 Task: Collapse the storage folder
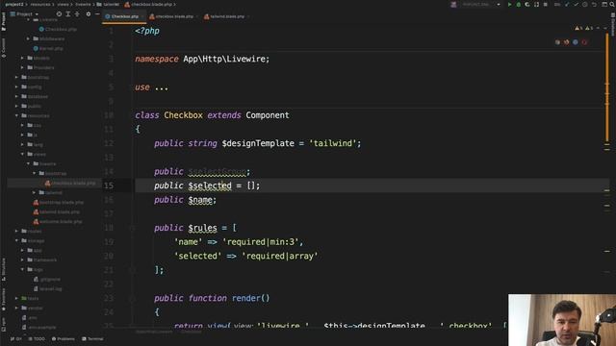pos(16,240)
